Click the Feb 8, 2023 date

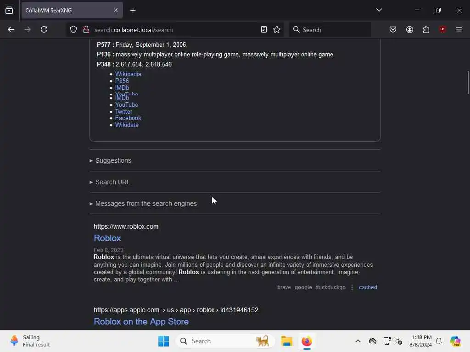click(108, 250)
